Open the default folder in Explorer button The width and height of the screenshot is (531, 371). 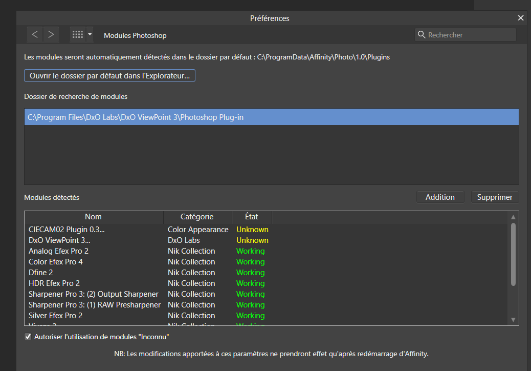(x=109, y=76)
